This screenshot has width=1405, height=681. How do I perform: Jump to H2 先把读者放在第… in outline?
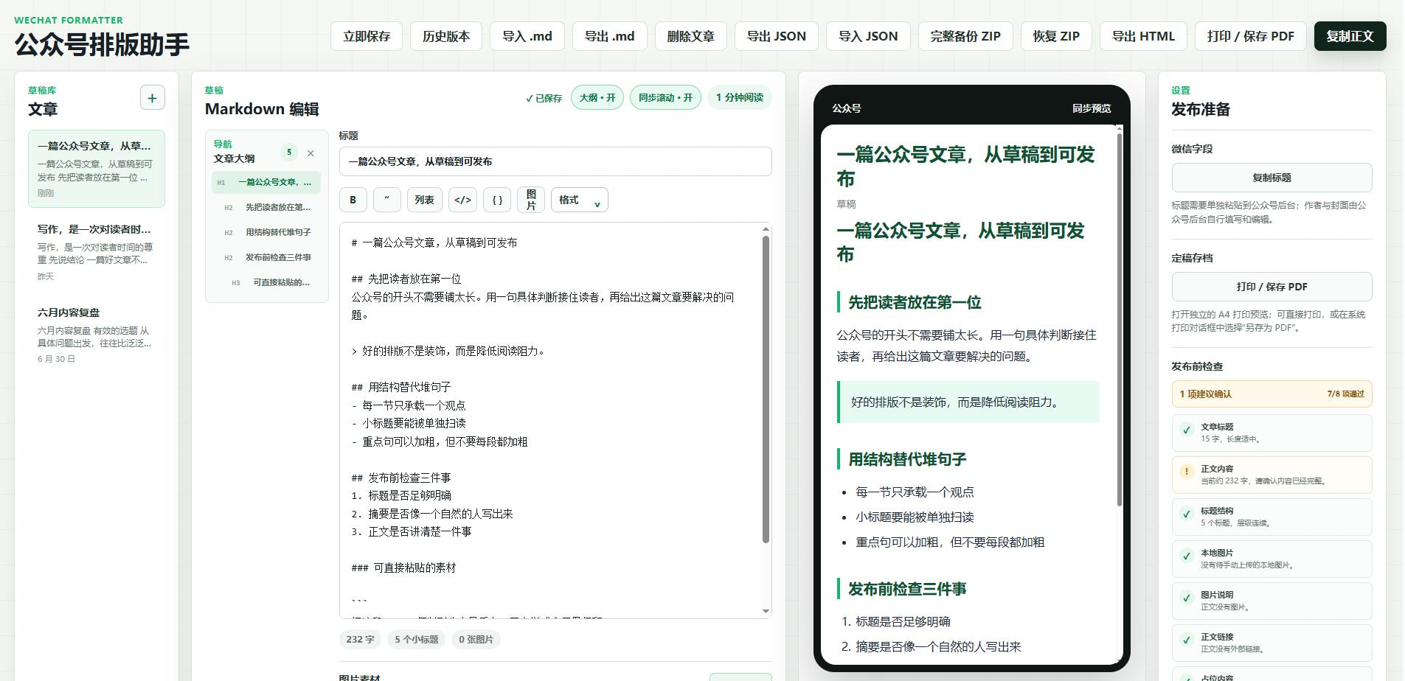[x=266, y=207]
